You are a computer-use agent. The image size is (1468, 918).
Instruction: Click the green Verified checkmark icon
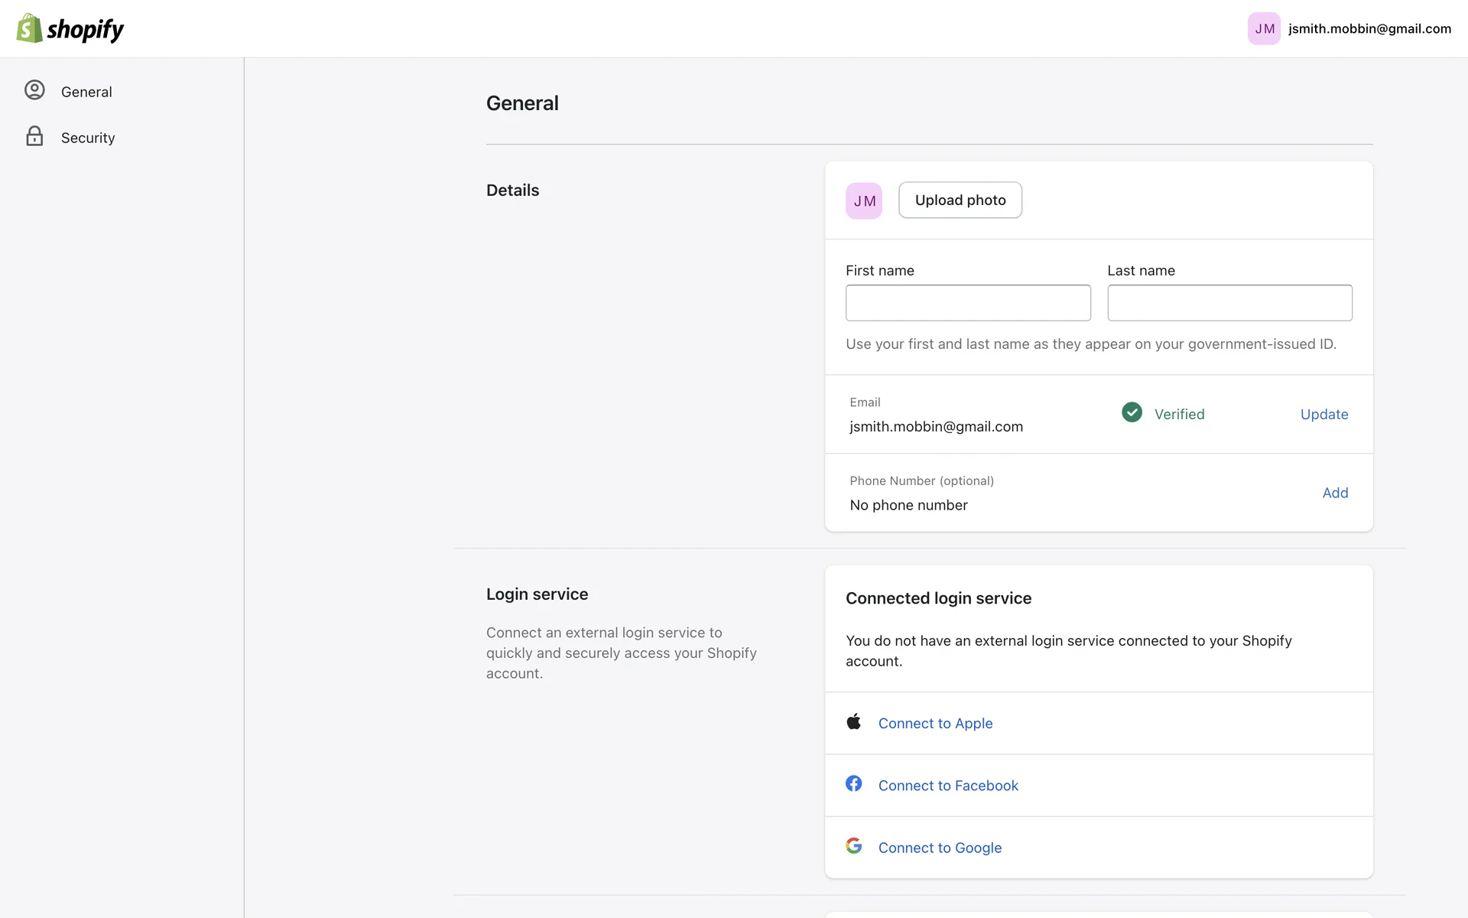pyautogui.click(x=1132, y=412)
